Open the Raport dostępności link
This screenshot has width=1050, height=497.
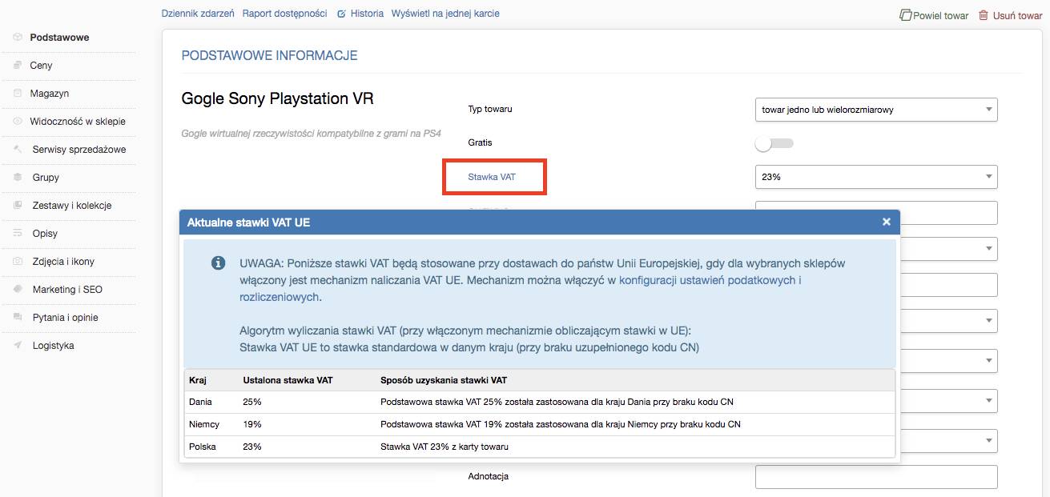coord(284,14)
